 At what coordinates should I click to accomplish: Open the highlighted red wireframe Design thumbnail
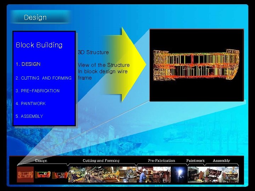coord(25,175)
